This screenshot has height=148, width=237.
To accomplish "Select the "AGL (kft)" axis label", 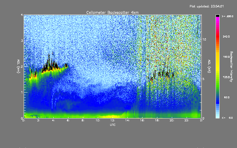I will [209, 66].
